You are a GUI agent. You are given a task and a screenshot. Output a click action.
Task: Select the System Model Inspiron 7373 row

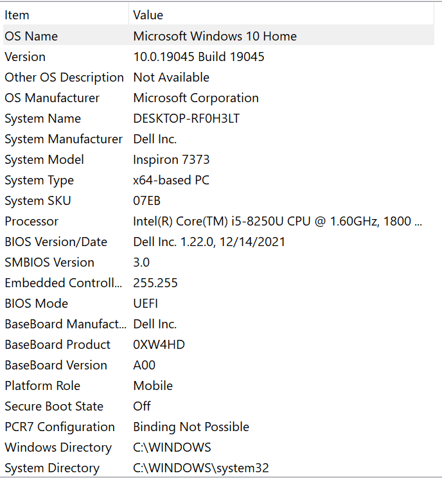coord(218,159)
